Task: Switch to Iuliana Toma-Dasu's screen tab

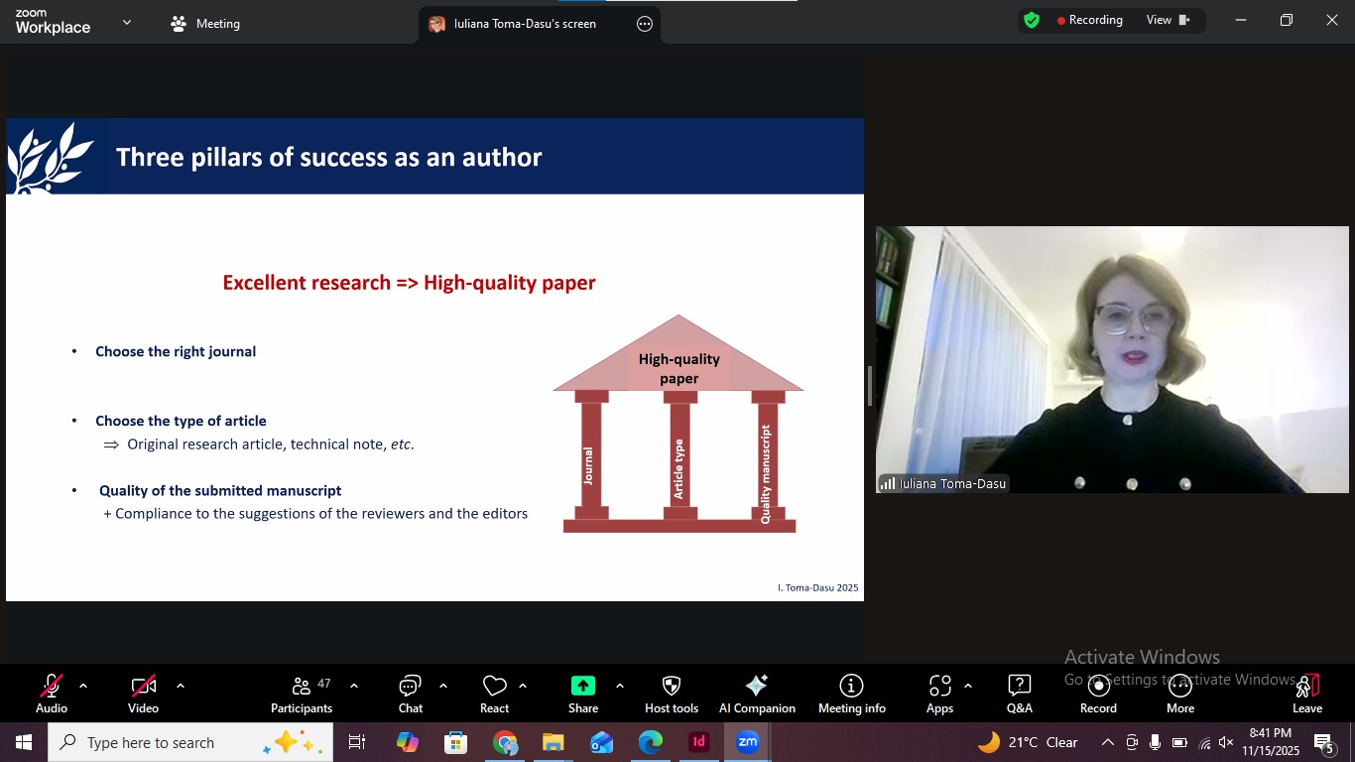Action: point(525,24)
